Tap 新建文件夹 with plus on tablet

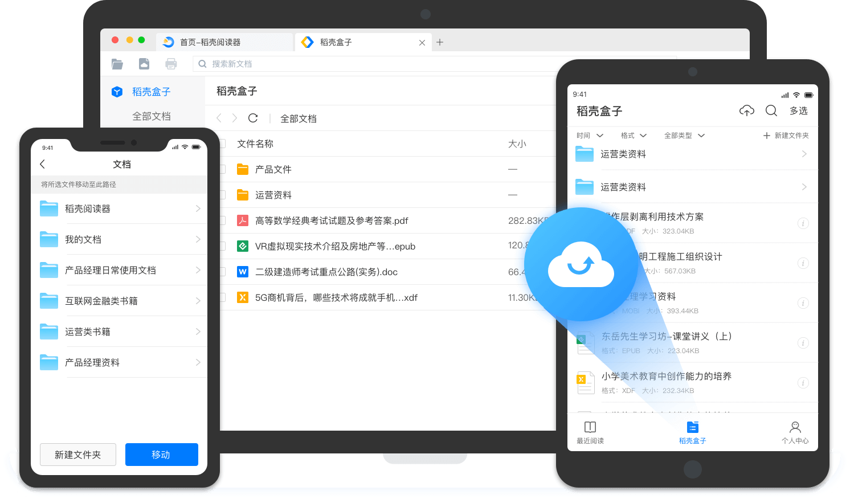[x=786, y=136]
